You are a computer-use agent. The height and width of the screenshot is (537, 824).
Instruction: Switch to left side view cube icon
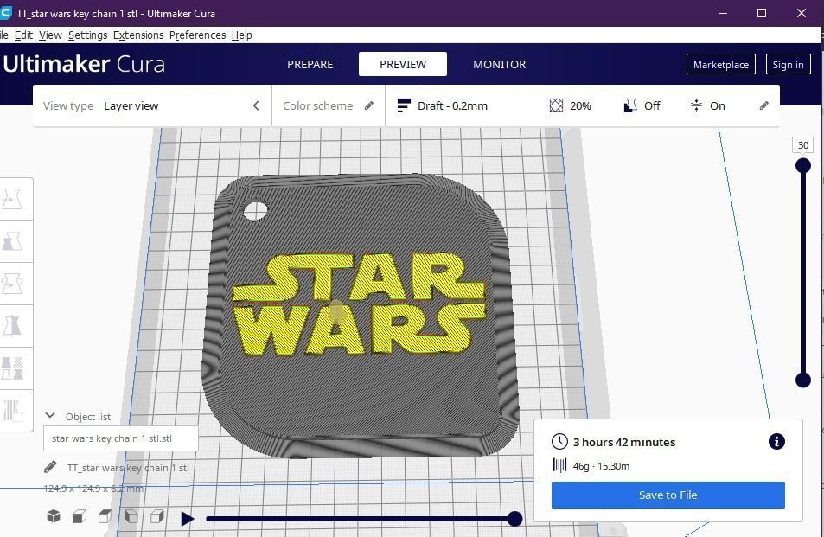pyautogui.click(x=131, y=516)
